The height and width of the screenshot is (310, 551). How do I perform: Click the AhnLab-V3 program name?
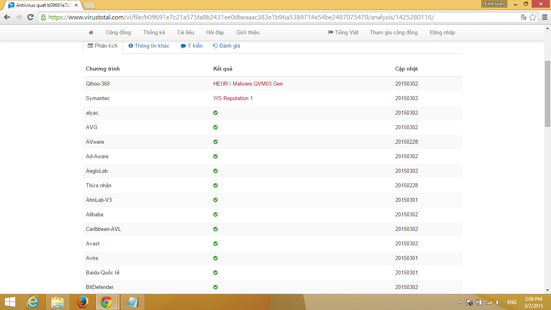click(x=99, y=200)
